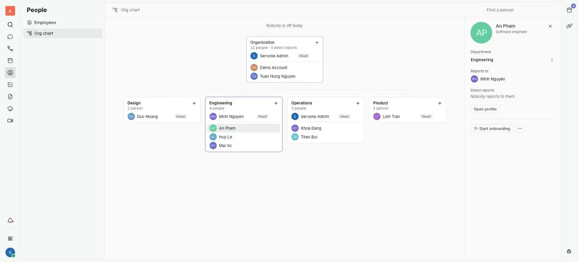Open the chat bubble icon in sidebar
578x262 pixels.
coord(10,37)
